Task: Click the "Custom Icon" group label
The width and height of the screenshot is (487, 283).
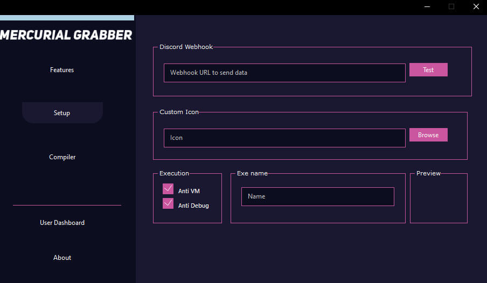Action: click(x=179, y=112)
